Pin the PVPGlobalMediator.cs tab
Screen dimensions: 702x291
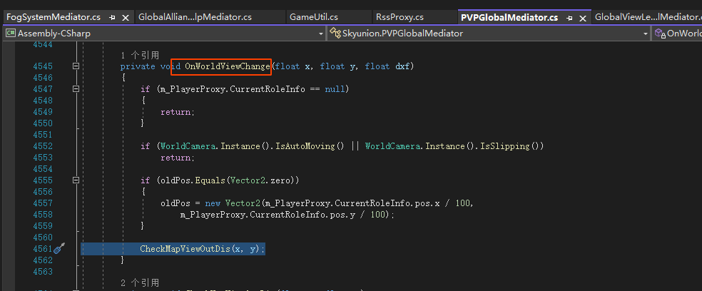click(569, 16)
